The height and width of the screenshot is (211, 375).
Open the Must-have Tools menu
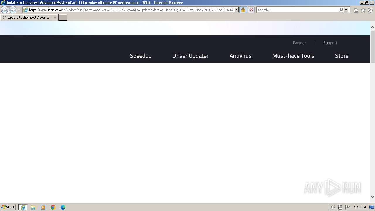coord(293,56)
